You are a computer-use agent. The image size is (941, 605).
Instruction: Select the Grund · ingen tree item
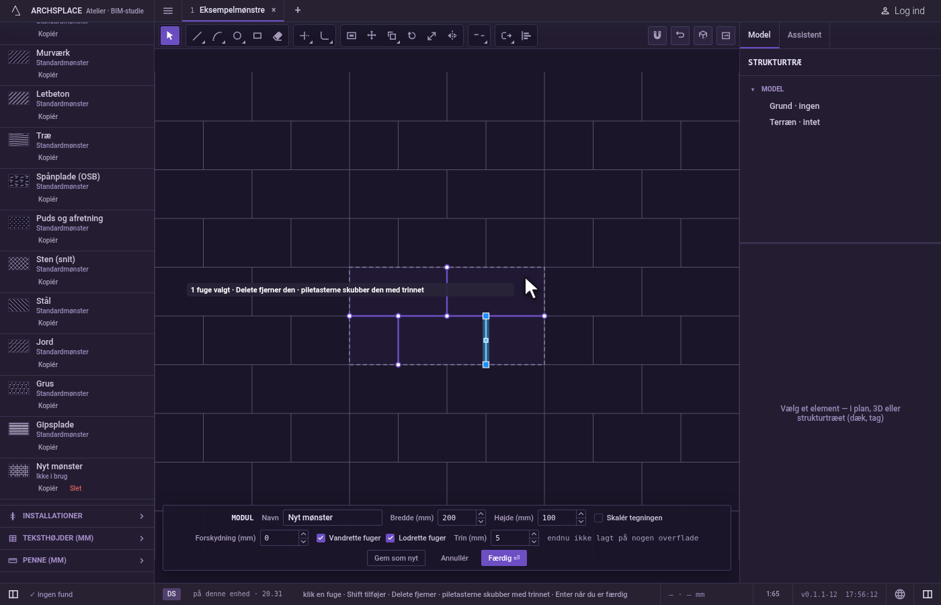pos(794,106)
